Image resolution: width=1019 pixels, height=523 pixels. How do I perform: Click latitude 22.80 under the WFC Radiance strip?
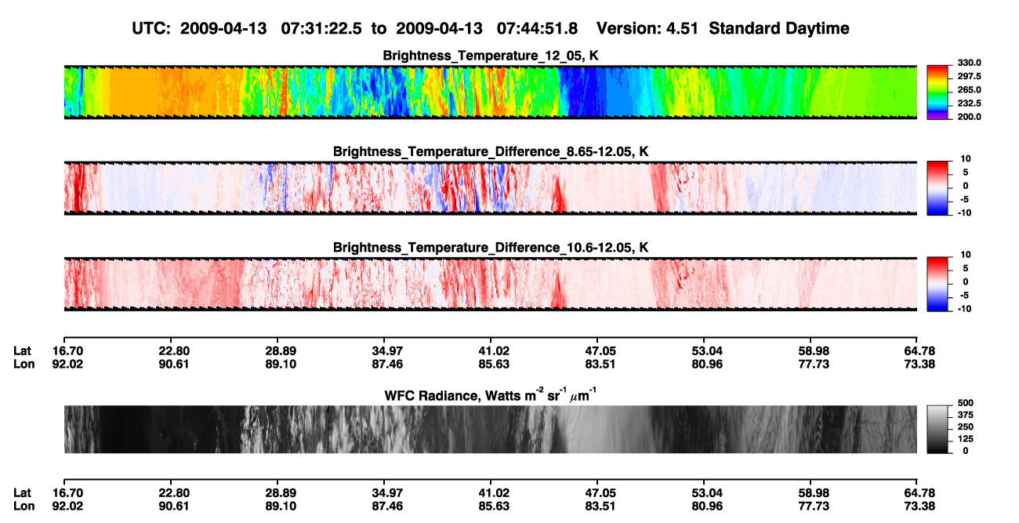pyautogui.click(x=170, y=493)
